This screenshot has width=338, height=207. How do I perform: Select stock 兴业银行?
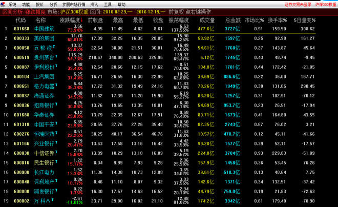point(44,143)
